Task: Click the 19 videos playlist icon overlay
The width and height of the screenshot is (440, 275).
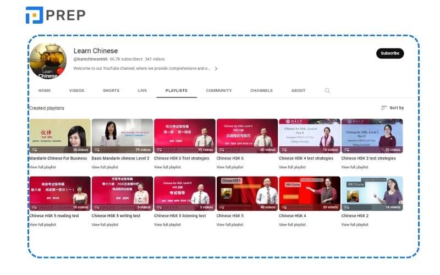Action: (x=159, y=150)
